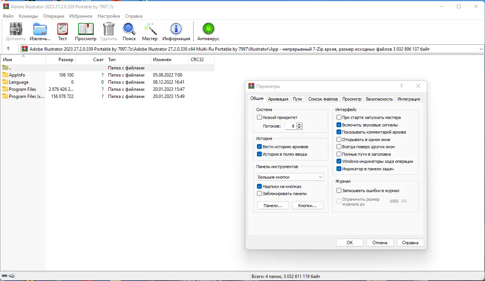Viewport: 485px width, 281px height.
Task: Open the Файл menu
Action: pyautogui.click(x=8, y=16)
